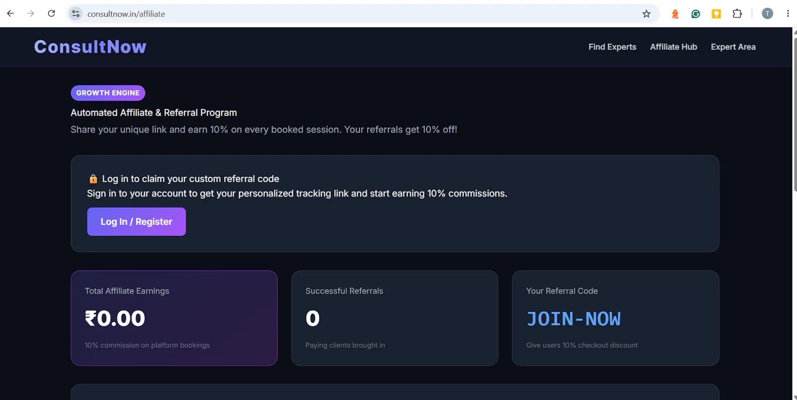Open site information icon in address bar
This screenshot has width=797, height=400.
click(76, 14)
